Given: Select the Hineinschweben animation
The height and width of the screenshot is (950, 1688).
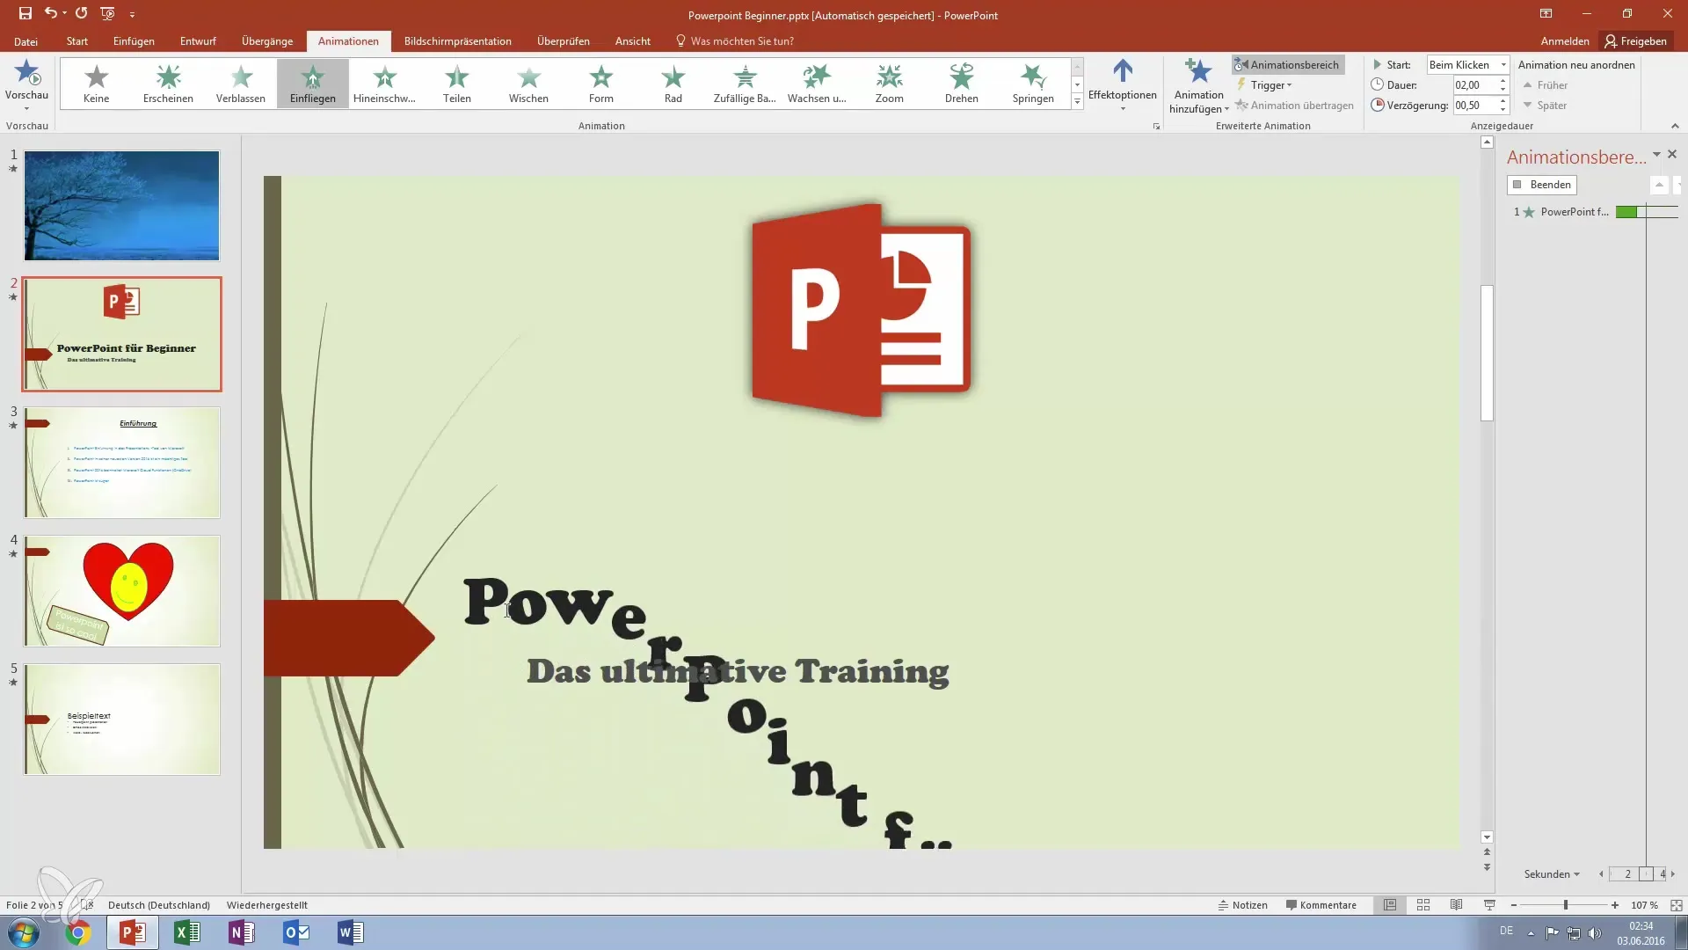Looking at the screenshot, I should 384,84.
